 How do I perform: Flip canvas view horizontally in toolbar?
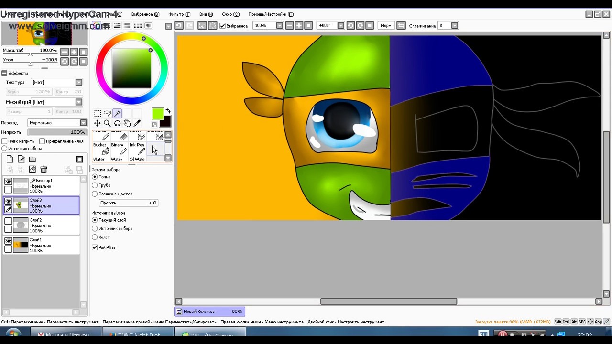(401, 25)
